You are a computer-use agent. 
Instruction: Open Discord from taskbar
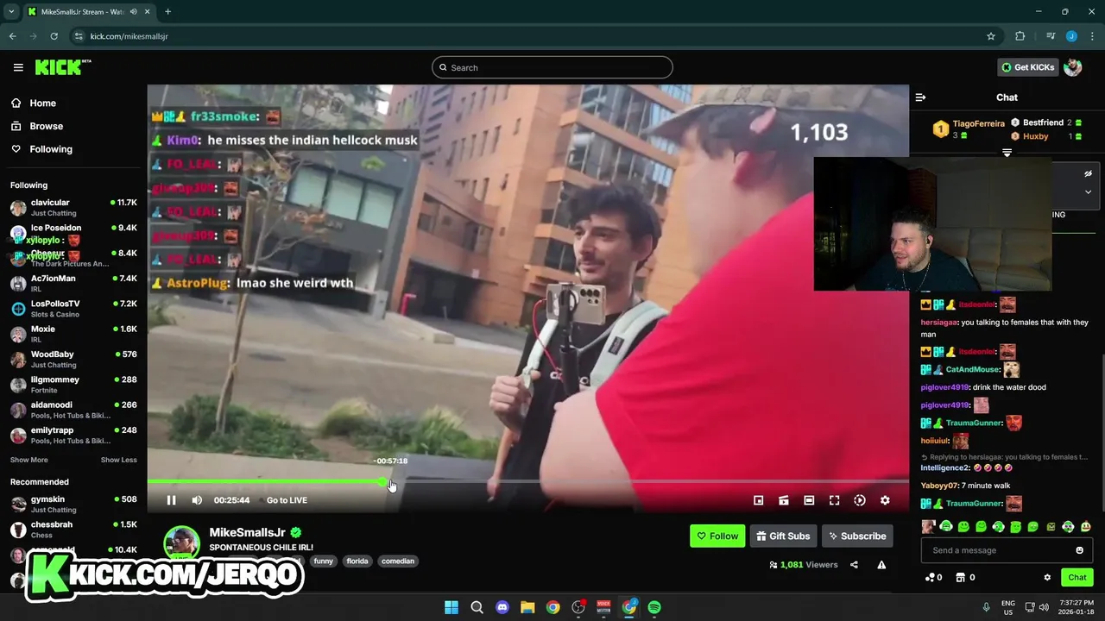click(502, 607)
